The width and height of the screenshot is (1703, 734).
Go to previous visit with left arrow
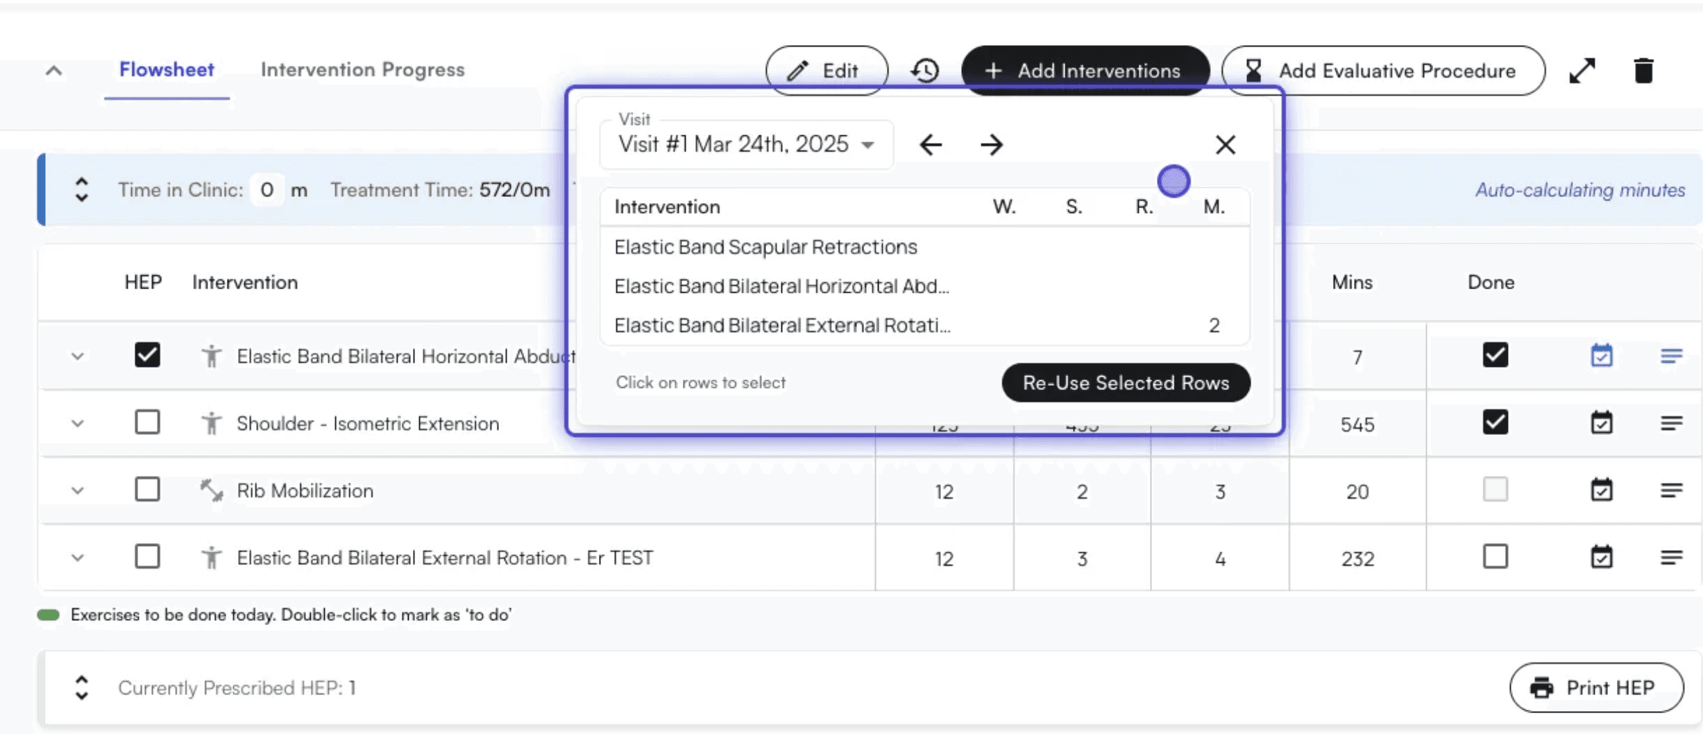(x=931, y=144)
